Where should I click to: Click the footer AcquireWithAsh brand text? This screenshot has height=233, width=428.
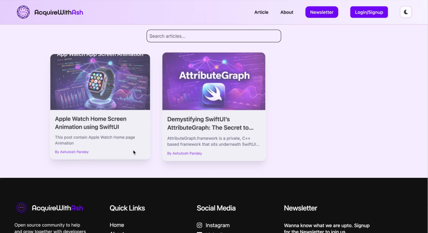(x=57, y=208)
